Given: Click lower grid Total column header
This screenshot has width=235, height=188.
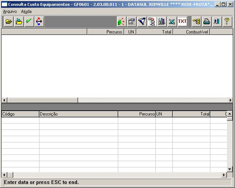Looking at the screenshot, I should [191, 114].
